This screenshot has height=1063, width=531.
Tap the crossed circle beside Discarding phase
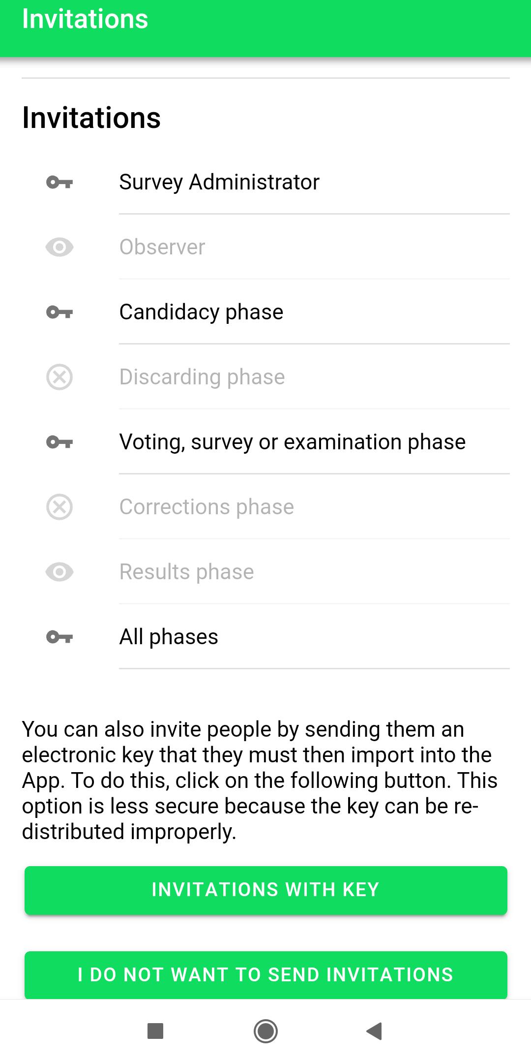tap(59, 377)
